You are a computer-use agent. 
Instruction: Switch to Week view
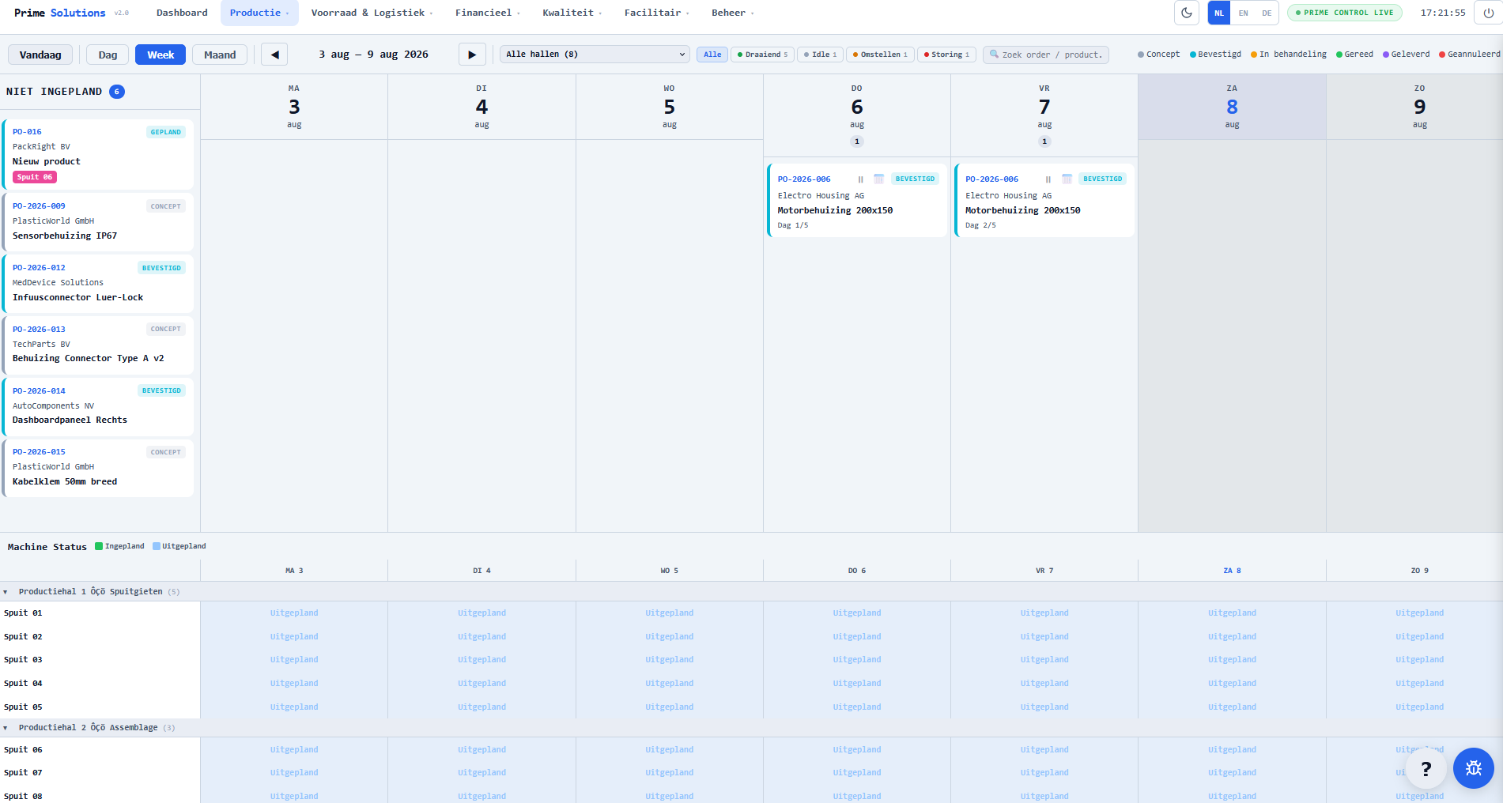[160, 55]
